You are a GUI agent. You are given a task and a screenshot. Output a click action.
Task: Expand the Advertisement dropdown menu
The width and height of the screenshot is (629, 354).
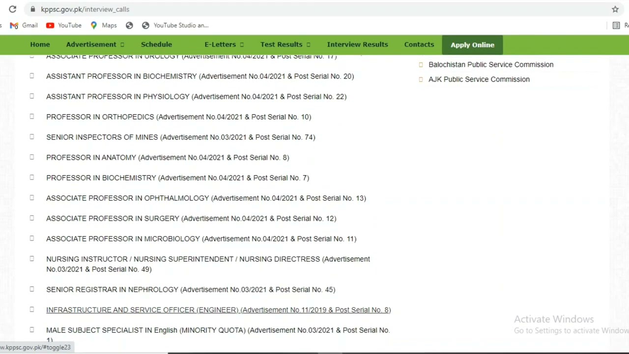coord(95,44)
